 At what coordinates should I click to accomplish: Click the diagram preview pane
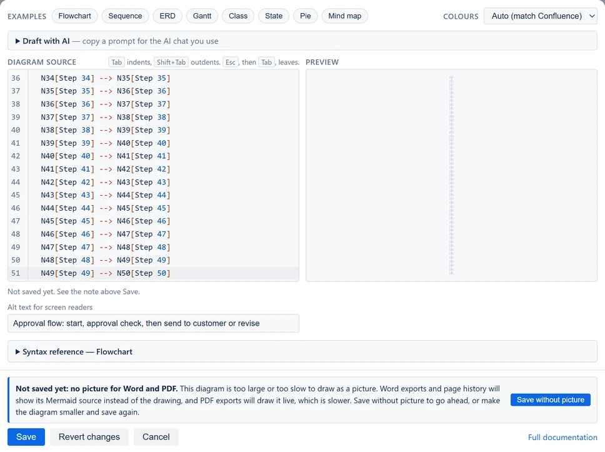[x=451, y=175]
